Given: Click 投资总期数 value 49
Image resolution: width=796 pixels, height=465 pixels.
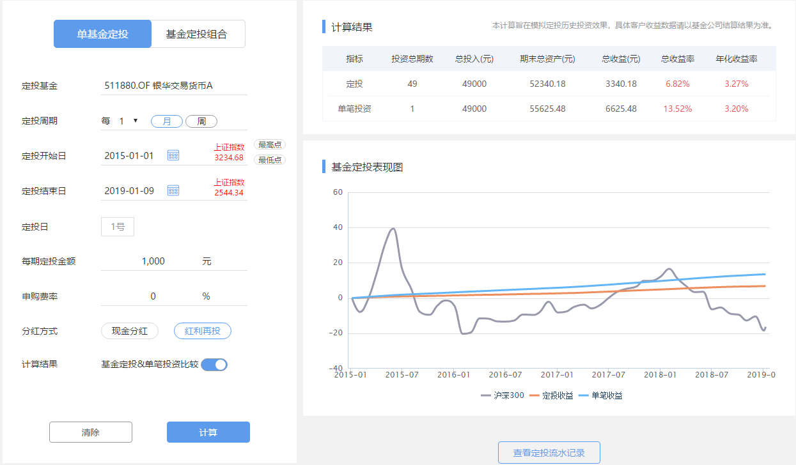Looking at the screenshot, I should 412,84.
